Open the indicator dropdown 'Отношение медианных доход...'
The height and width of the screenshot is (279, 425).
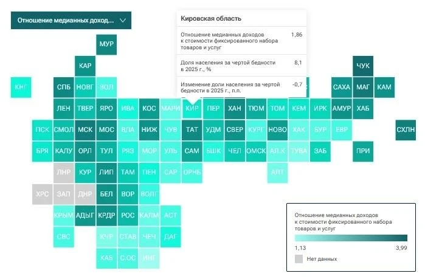click(x=71, y=20)
